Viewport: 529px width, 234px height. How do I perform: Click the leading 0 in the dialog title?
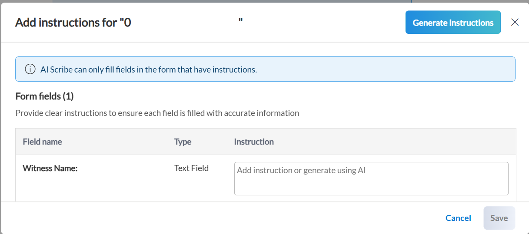pyautogui.click(x=127, y=23)
